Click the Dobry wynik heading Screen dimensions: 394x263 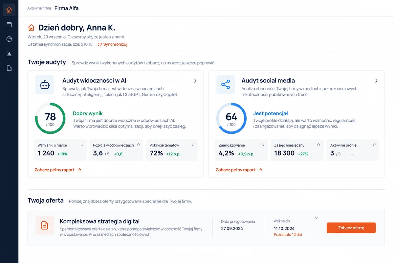coord(88,113)
